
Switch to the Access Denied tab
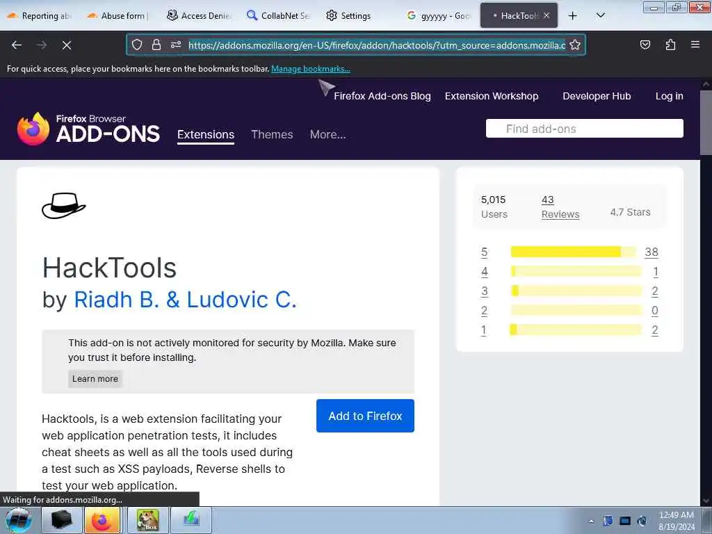199,15
